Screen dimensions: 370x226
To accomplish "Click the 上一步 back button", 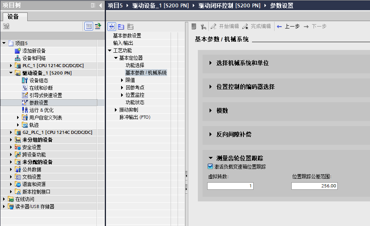I will click(x=288, y=27).
